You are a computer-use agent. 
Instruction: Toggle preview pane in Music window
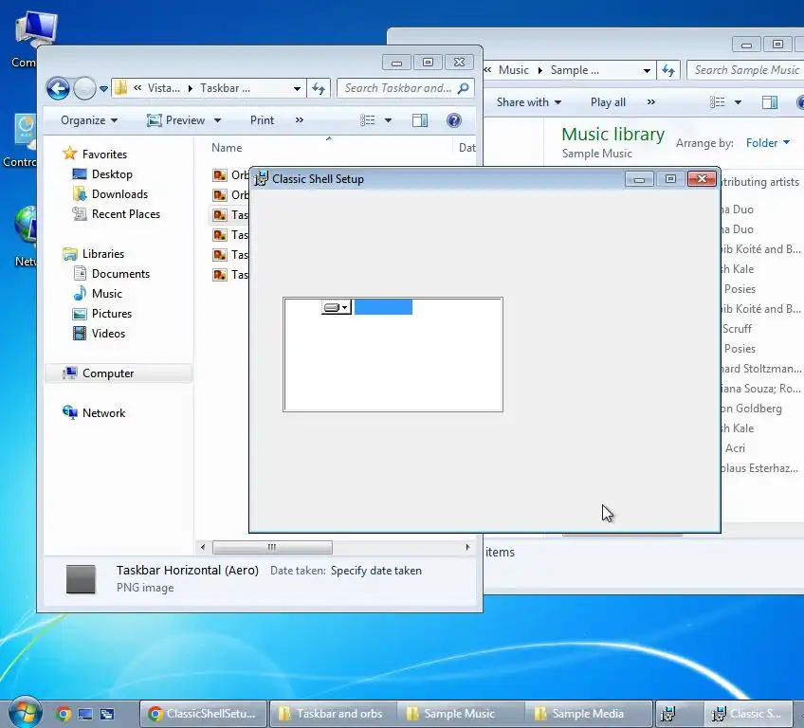click(770, 102)
